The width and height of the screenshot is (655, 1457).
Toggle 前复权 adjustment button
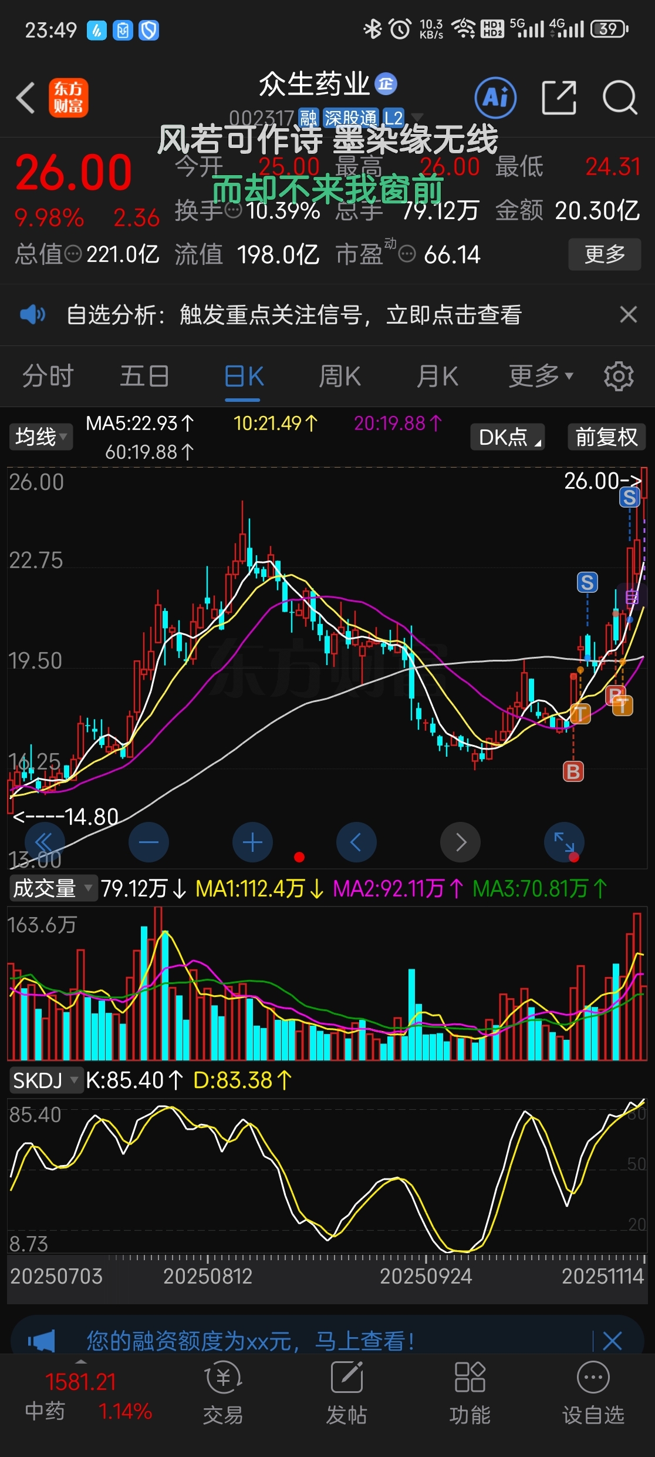[606, 437]
